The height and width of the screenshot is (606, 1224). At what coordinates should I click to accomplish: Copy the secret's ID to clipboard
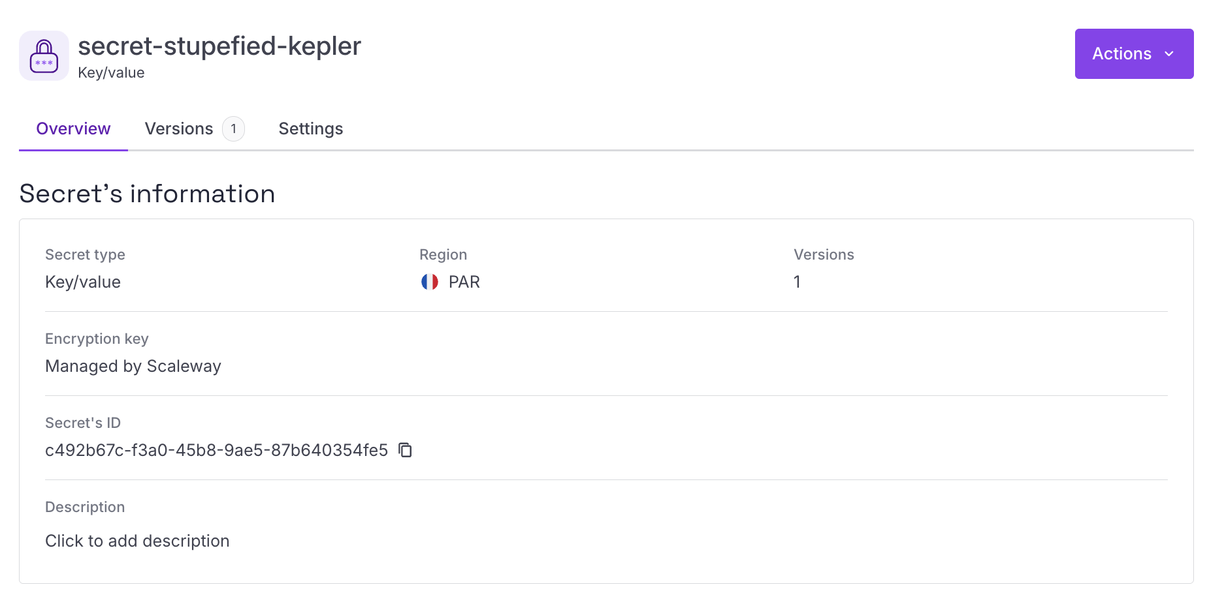[406, 450]
